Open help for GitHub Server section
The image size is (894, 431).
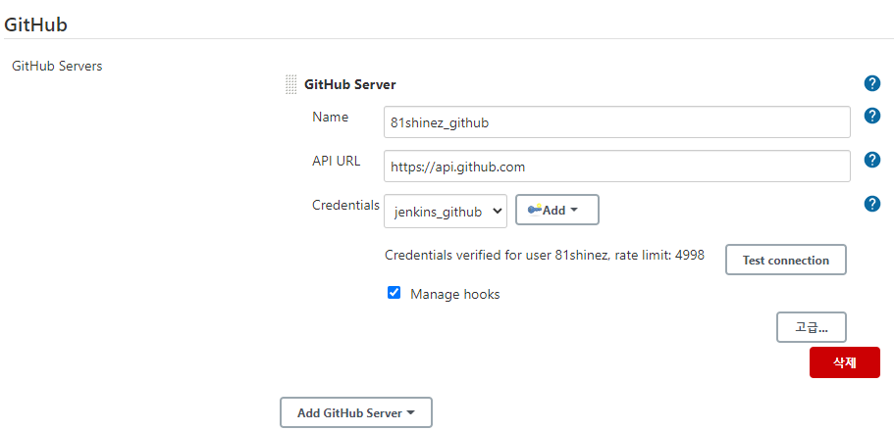[871, 83]
